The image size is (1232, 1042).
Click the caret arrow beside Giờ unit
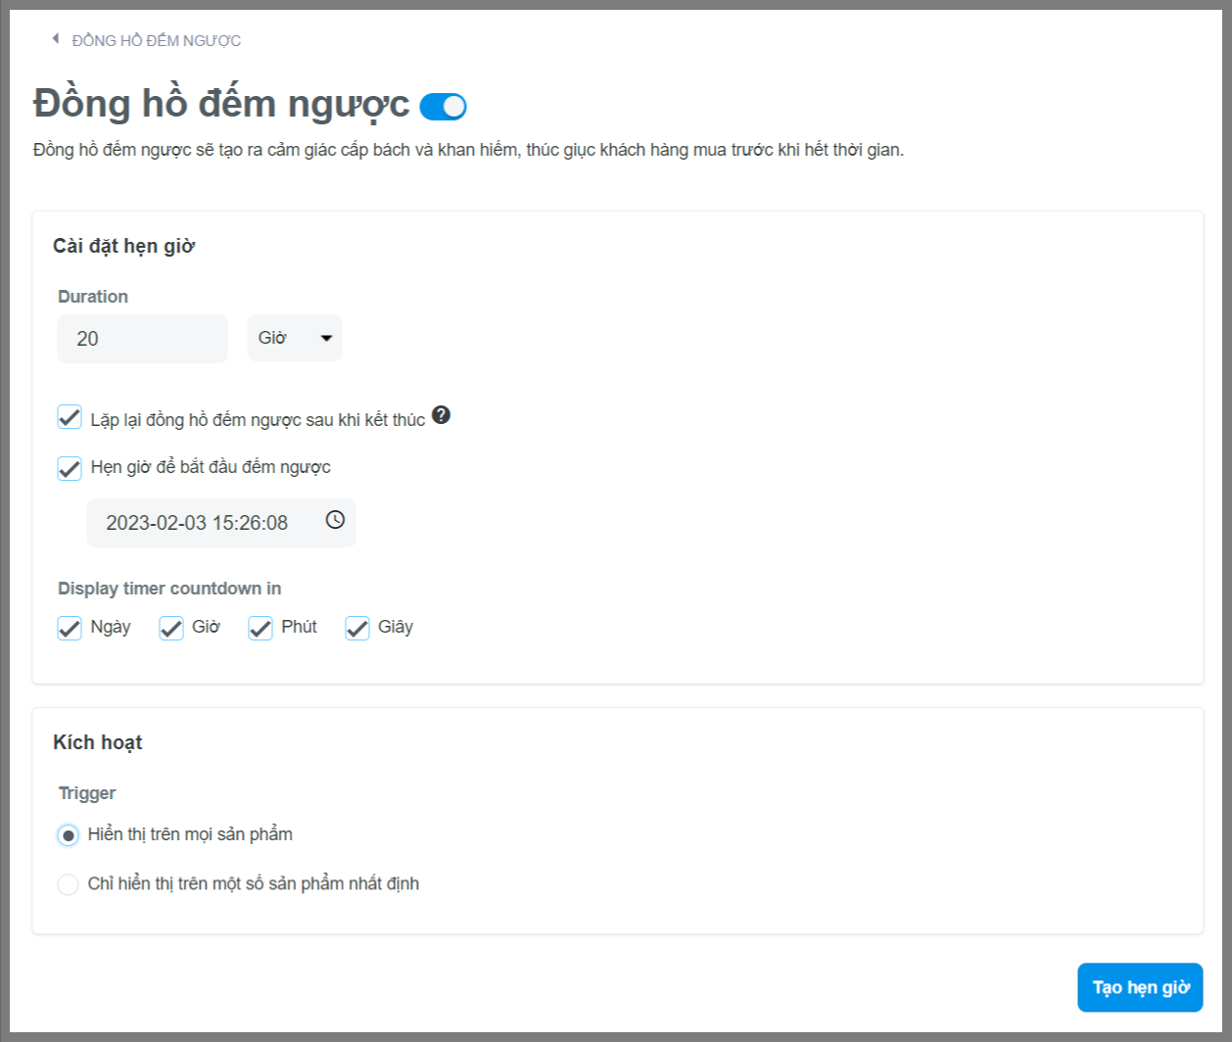point(326,339)
